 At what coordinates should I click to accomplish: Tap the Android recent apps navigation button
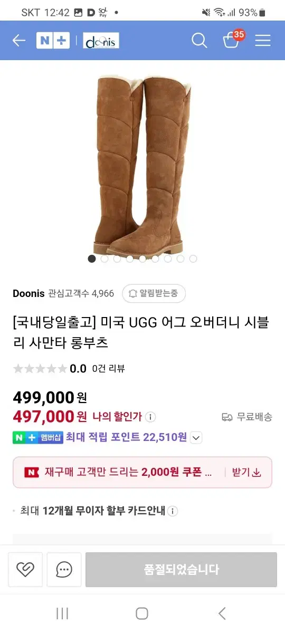62,613
